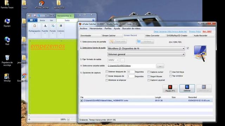Open the WMV output format dropdown
This screenshot has height=126, width=225.
pyautogui.click(x=113, y=60)
